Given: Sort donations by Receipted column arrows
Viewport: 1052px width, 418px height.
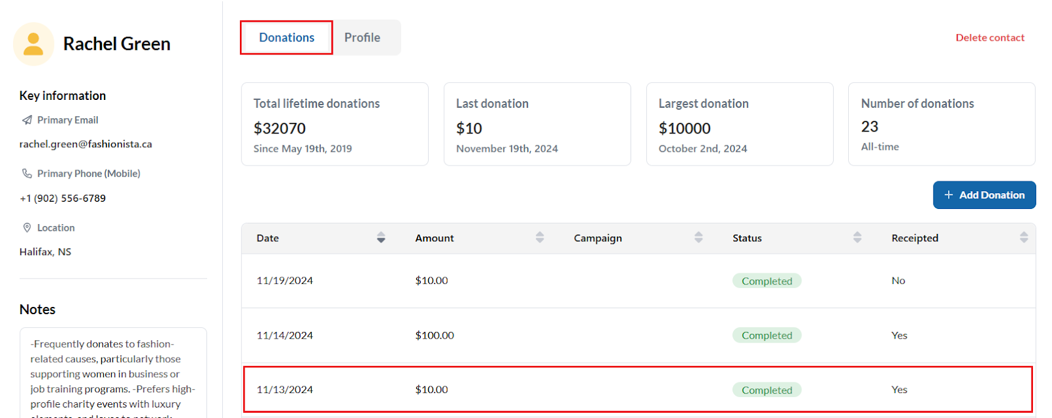Looking at the screenshot, I should point(1023,238).
